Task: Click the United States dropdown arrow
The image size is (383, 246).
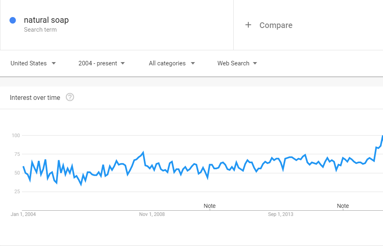Action: pos(54,63)
